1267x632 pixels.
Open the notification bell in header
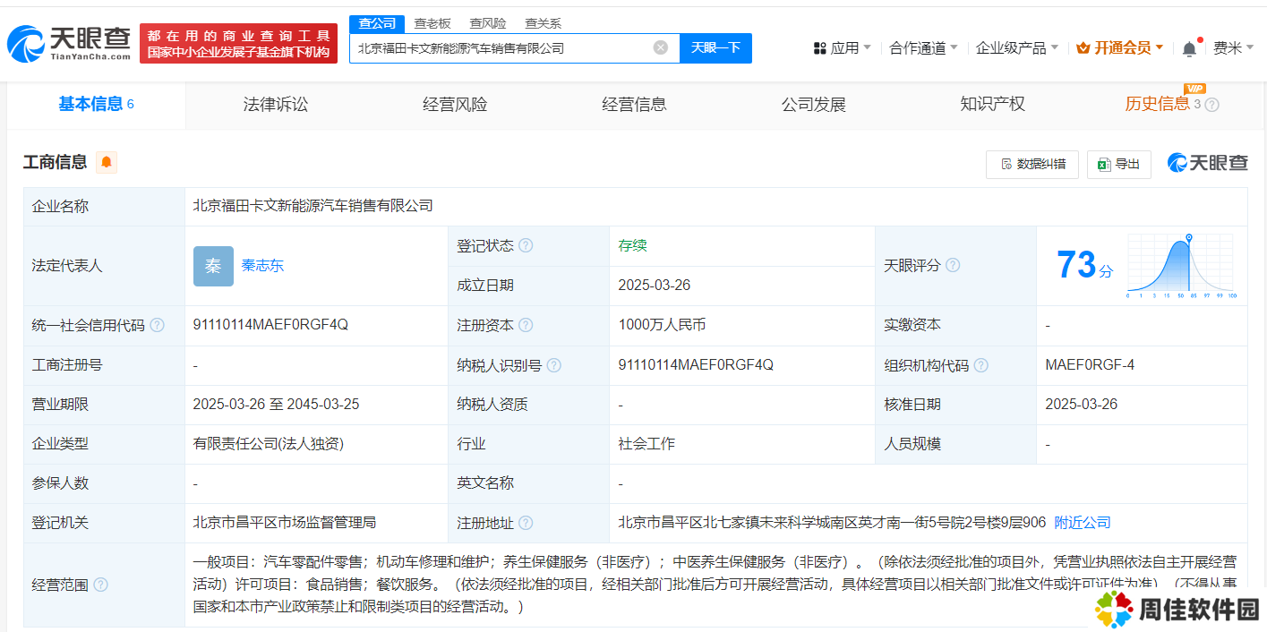click(1189, 48)
